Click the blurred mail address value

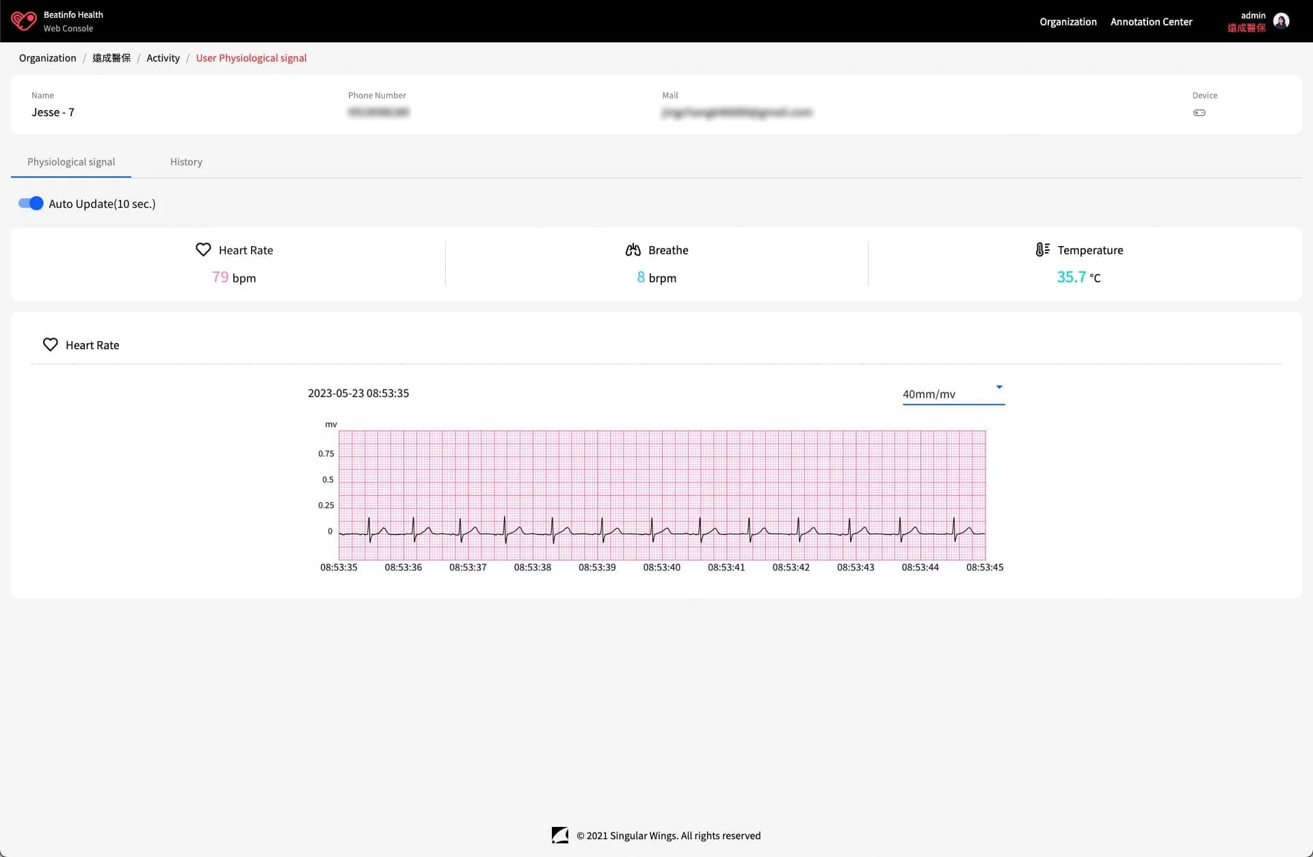pos(737,112)
